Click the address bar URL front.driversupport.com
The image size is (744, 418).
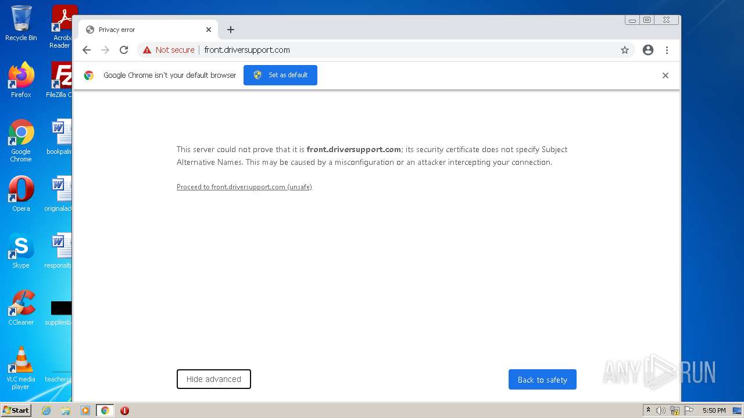click(247, 50)
